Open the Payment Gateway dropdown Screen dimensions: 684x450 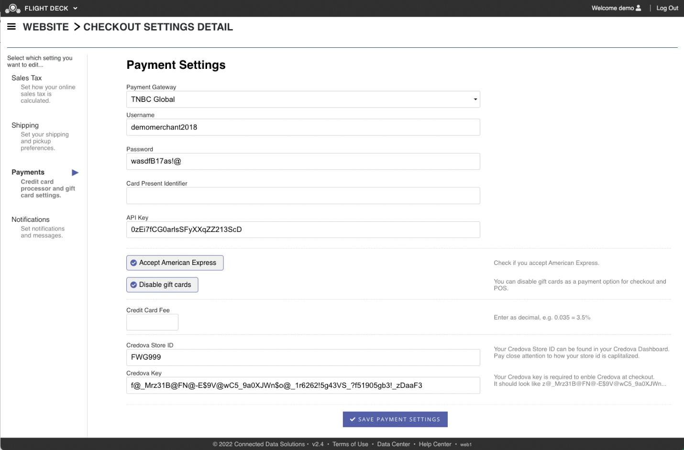(x=303, y=99)
